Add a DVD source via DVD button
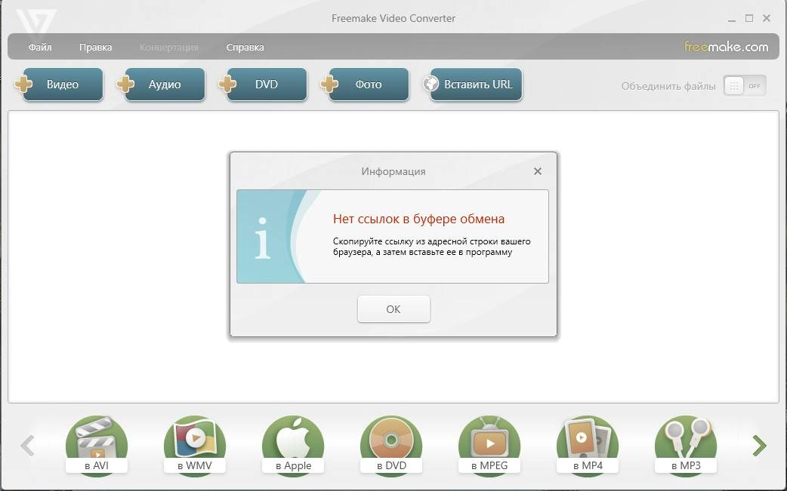The width and height of the screenshot is (787, 491). (263, 84)
